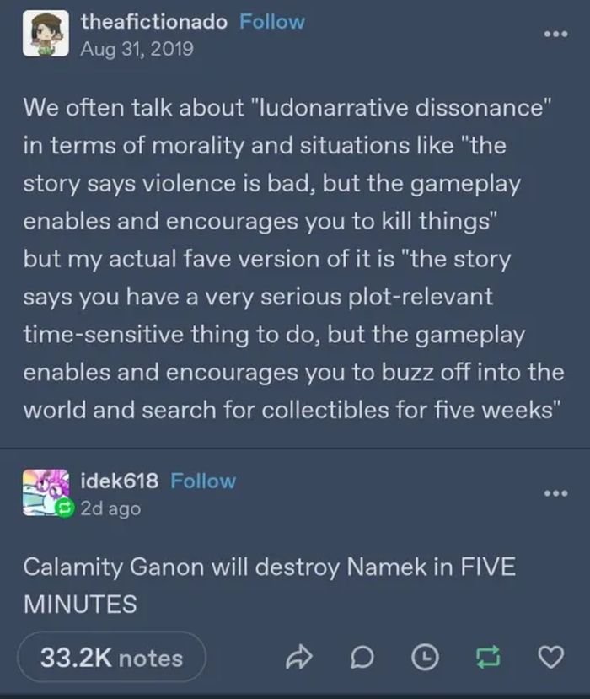The height and width of the screenshot is (699, 590).
Task: Like the post with the heart icon
Action: tap(550, 657)
